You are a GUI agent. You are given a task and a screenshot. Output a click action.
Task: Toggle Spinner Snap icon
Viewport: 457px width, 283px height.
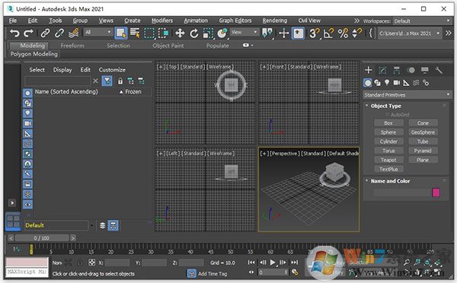click(x=356, y=33)
